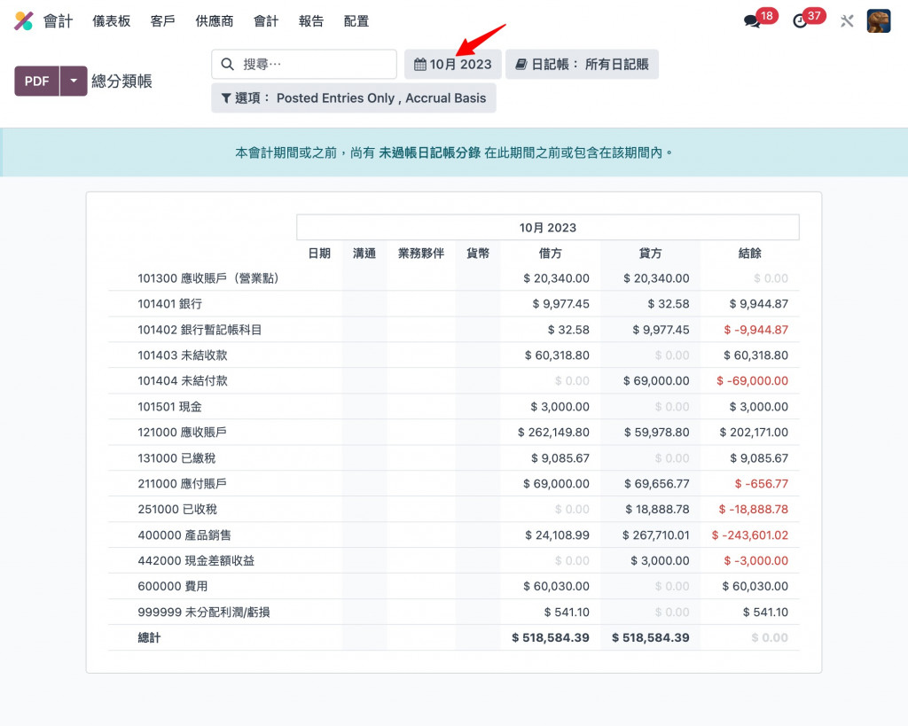Click the 貸方 column header

pos(650,254)
